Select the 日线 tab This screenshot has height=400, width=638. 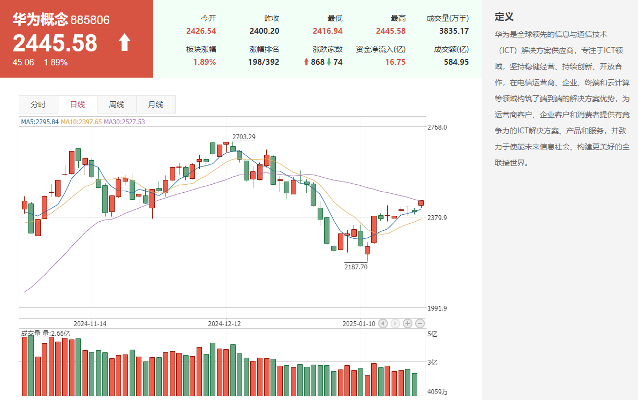pyautogui.click(x=77, y=104)
